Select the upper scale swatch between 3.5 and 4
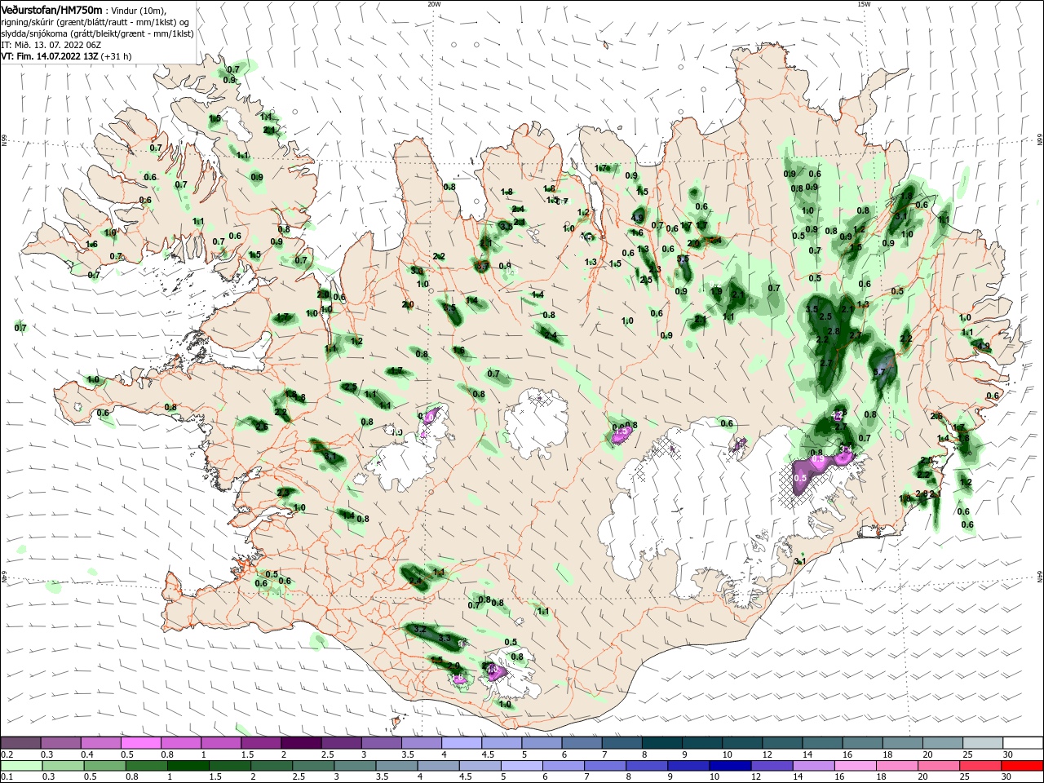Image resolution: width=1044 pixels, height=783 pixels. (422, 744)
